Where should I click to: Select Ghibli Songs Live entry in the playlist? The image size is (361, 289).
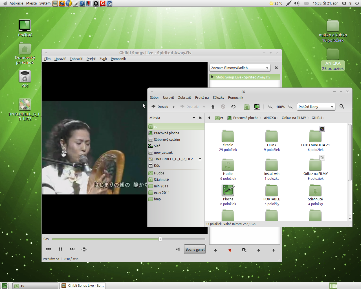point(245,77)
